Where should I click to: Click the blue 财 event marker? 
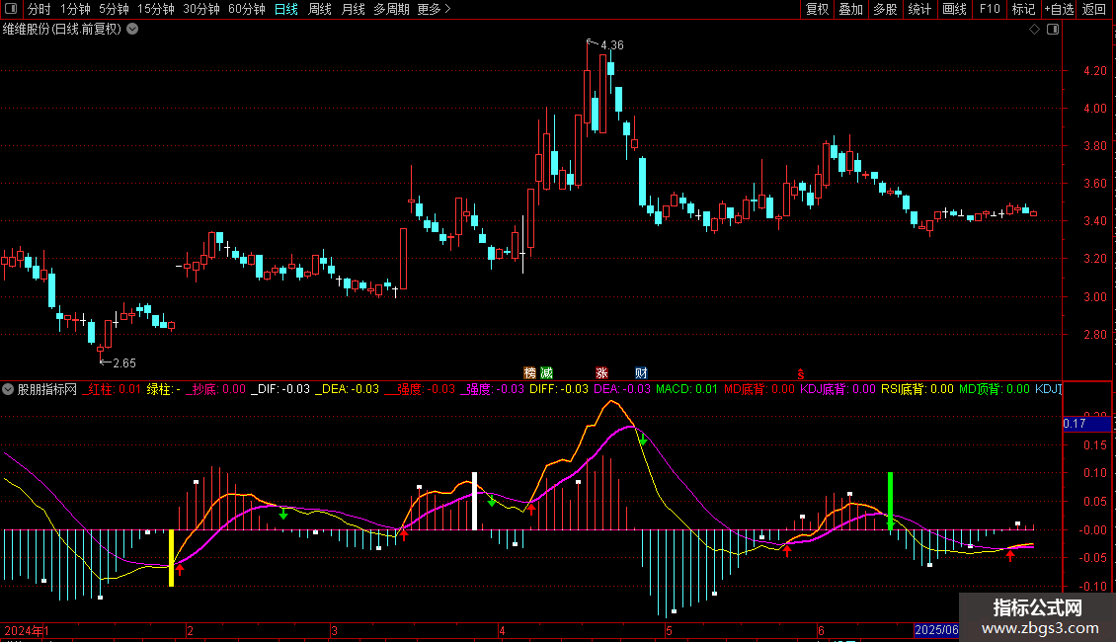point(641,373)
